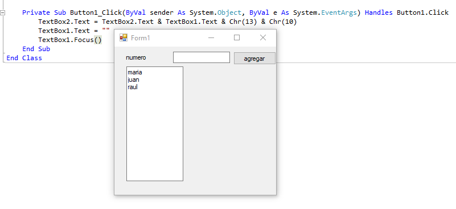Viewport: 456px width, 209px height.
Task: Select the maria line in the list box
Action: (x=135, y=72)
